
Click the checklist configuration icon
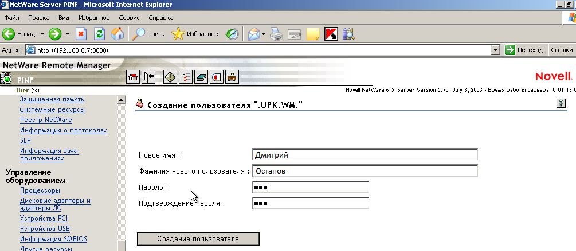tap(186, 77)
